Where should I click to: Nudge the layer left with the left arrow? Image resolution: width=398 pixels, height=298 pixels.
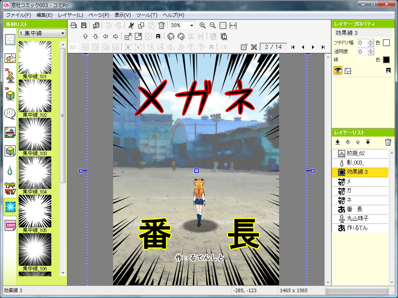click(x=105, y=36)
